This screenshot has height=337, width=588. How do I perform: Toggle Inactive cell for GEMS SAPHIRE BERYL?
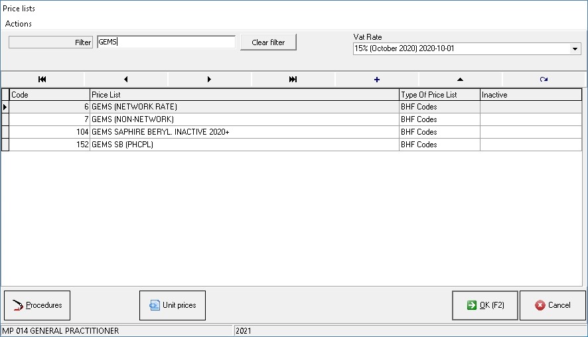click(x=530, y=132)
